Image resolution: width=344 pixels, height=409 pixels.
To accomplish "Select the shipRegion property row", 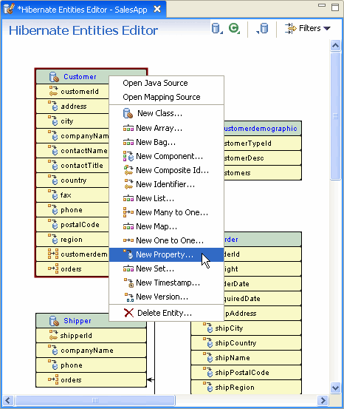I will [246, 388].
